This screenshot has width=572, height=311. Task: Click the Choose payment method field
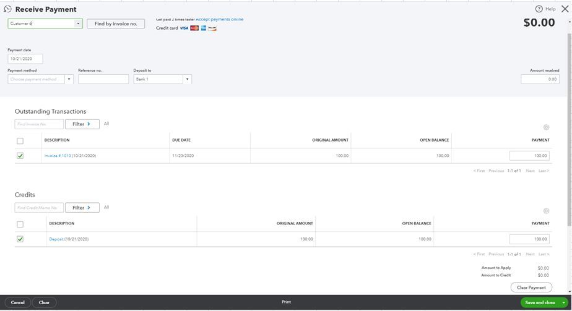coord(36,79)
